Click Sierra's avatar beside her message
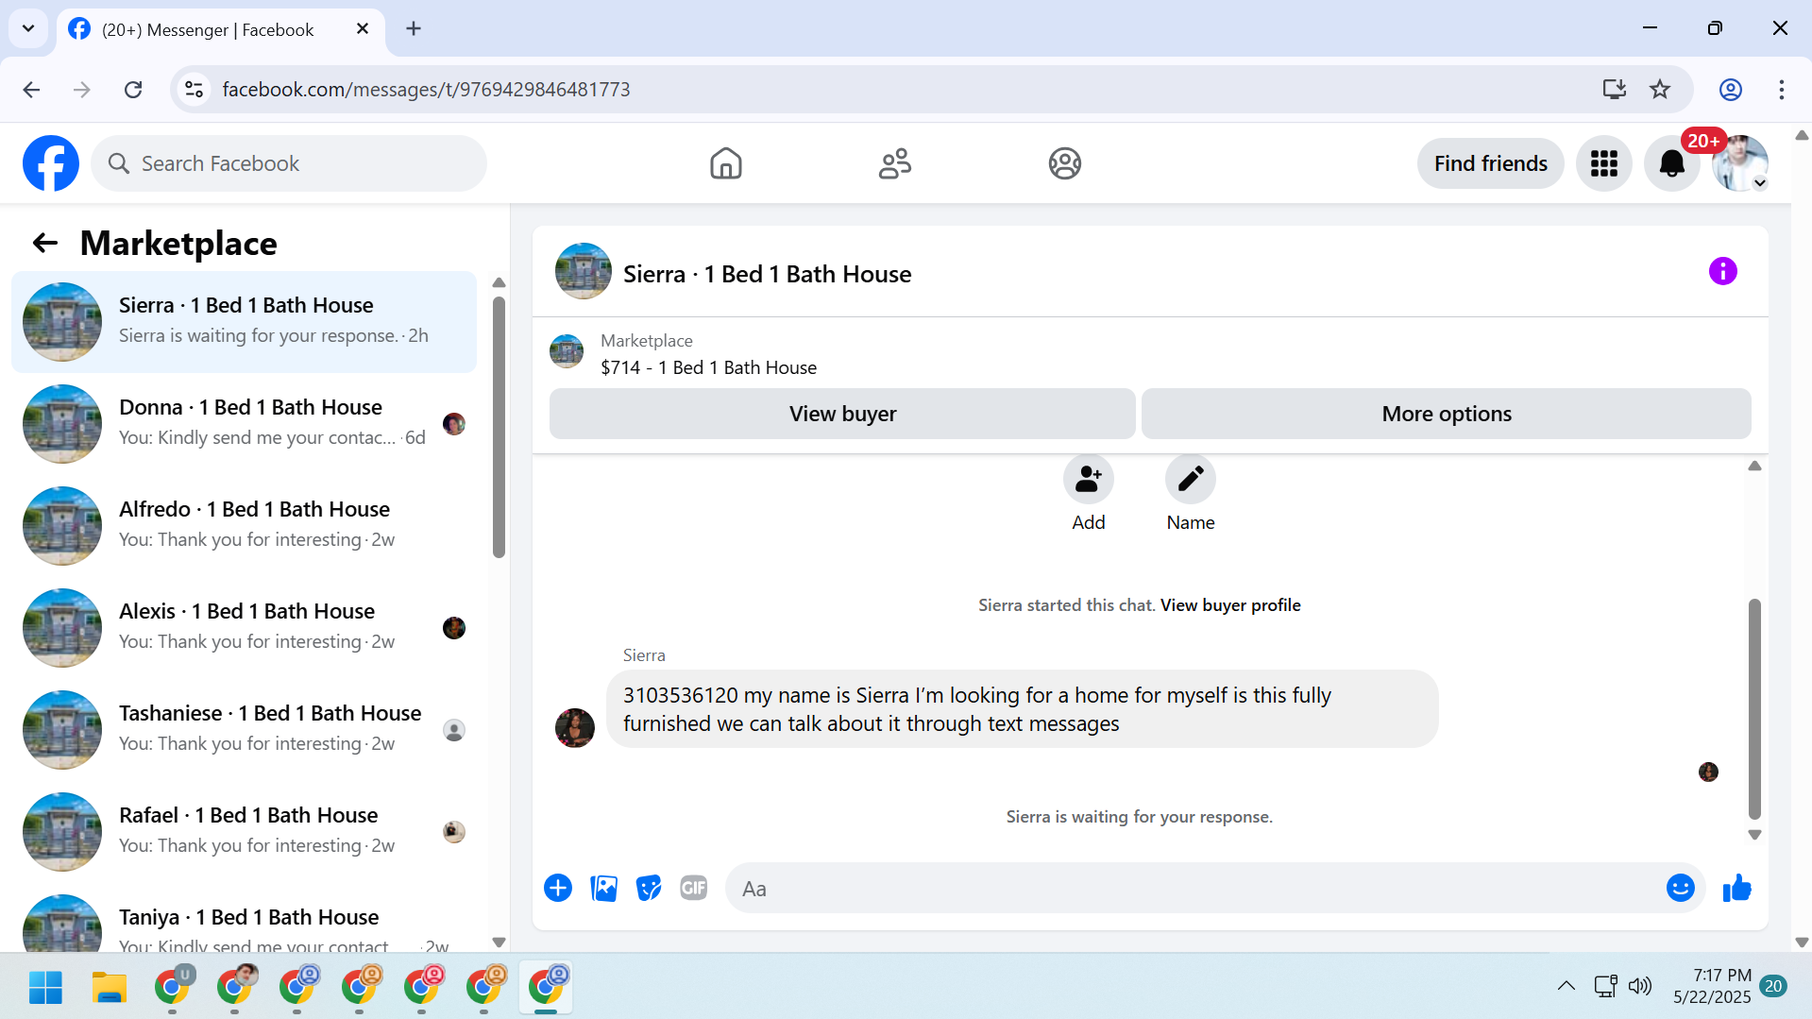Viewport: 1812px width, 1019px height. click(574, 728)
